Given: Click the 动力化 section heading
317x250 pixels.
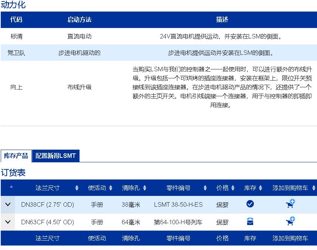Looking at the screenshot, I should [13, 4].
